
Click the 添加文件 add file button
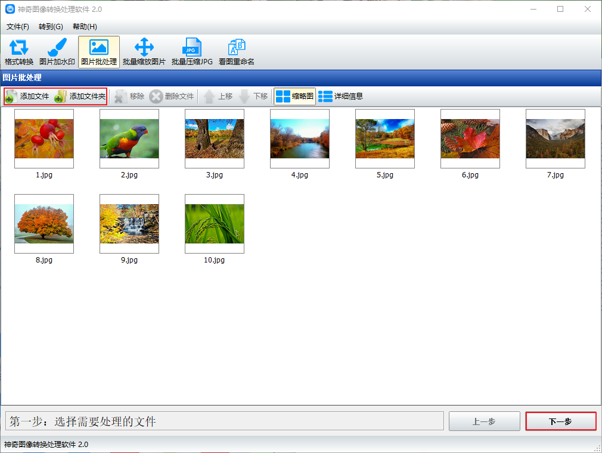pyautogui.click(x=27, y=96)
